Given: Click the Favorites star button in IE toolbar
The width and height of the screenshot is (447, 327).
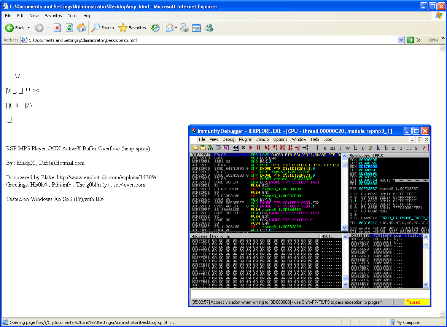Looking at the screenshot, I should [x=132, y=28].
